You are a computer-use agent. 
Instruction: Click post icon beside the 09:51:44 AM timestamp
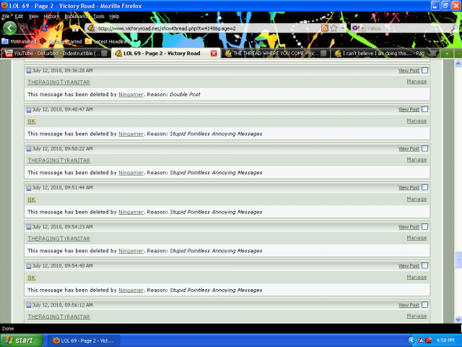(30, 188)
